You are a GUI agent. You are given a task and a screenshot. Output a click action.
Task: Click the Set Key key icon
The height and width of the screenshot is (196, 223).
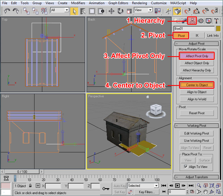point(106,189)
